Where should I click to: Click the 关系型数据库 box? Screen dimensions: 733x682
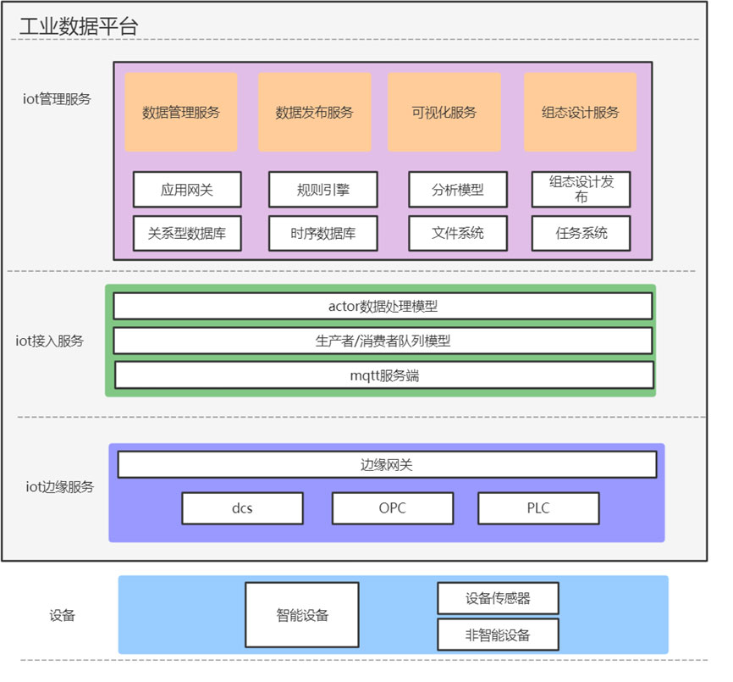point(187,234)
